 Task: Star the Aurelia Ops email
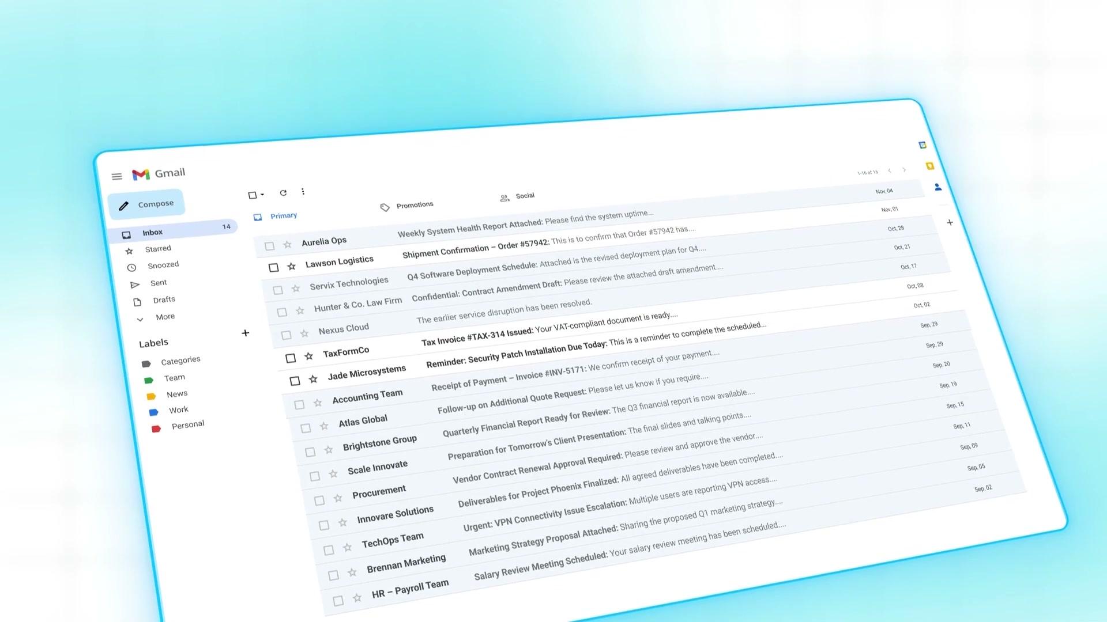(x=287, y=245)
